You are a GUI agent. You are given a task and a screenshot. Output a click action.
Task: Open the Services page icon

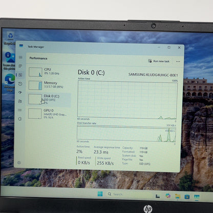click(x=19, y=119)
